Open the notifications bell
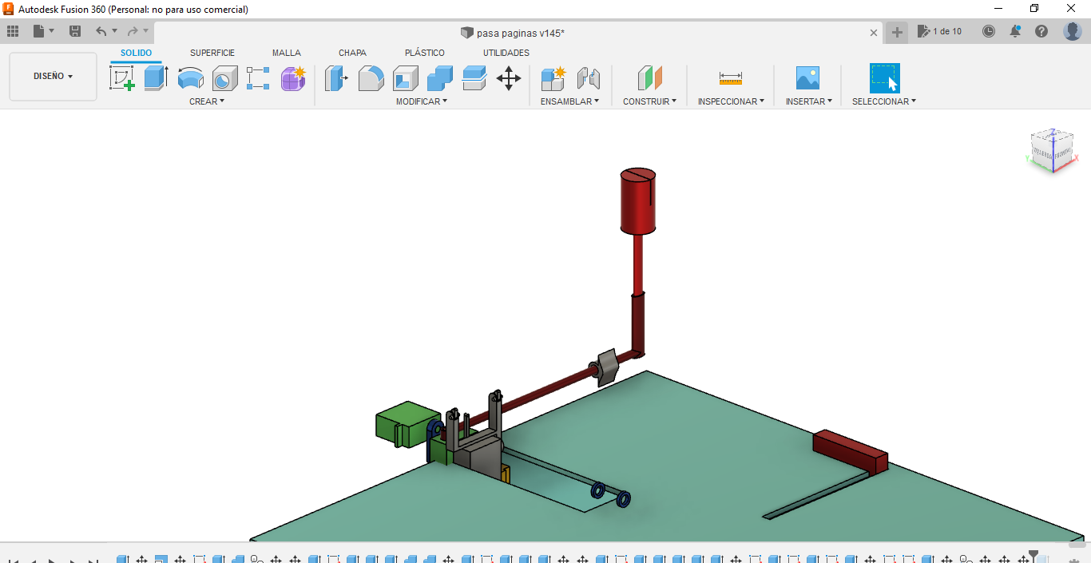This screenshot has height=563, width=1091. [x=1015, y=31]
